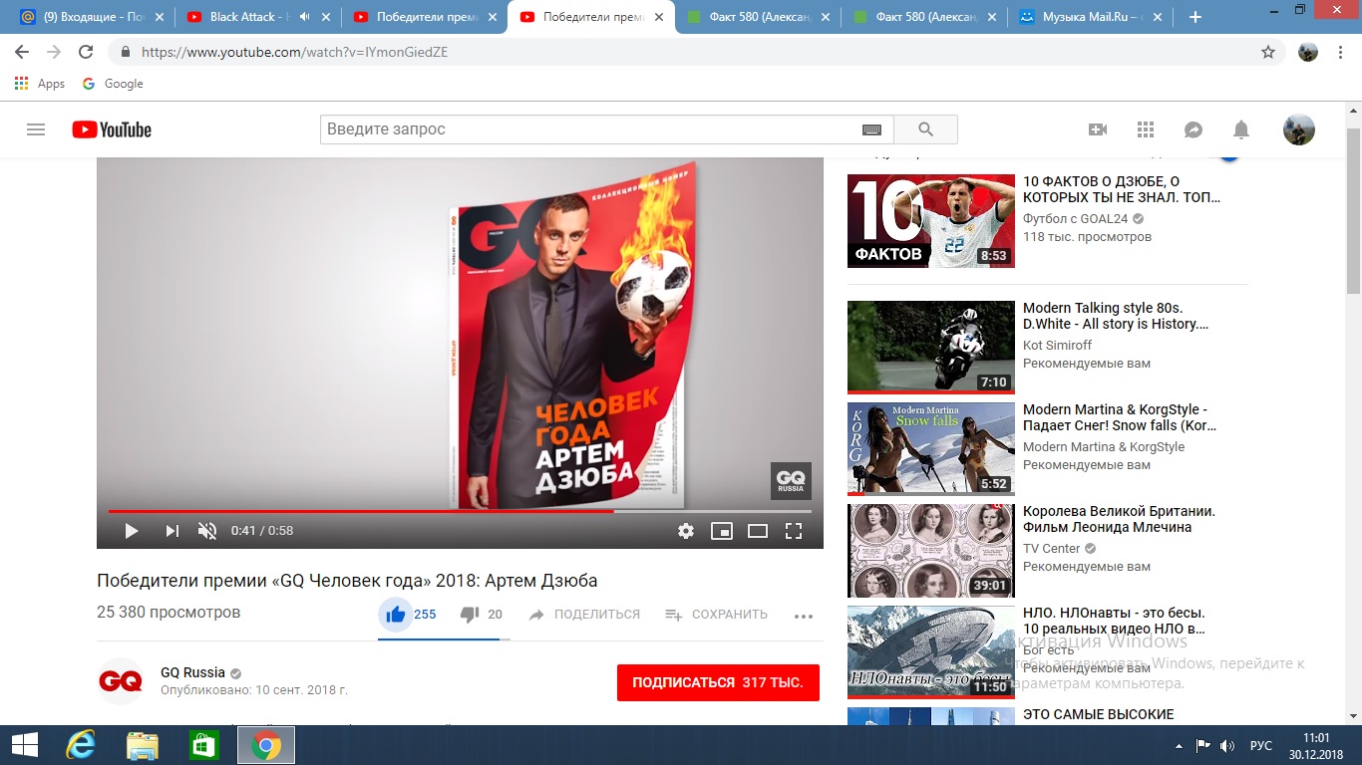
Task: Open the messages share bubble icon
Action: pyautogui.click(x=1193, y=129)
